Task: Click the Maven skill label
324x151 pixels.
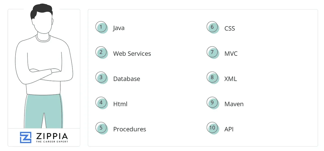Action: point(234,104)
